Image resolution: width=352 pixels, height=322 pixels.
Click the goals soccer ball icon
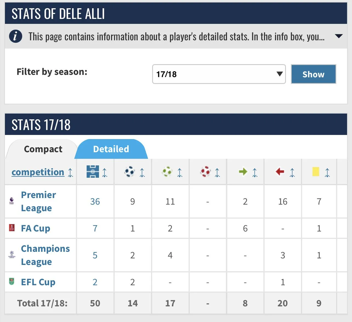point(130,172)
